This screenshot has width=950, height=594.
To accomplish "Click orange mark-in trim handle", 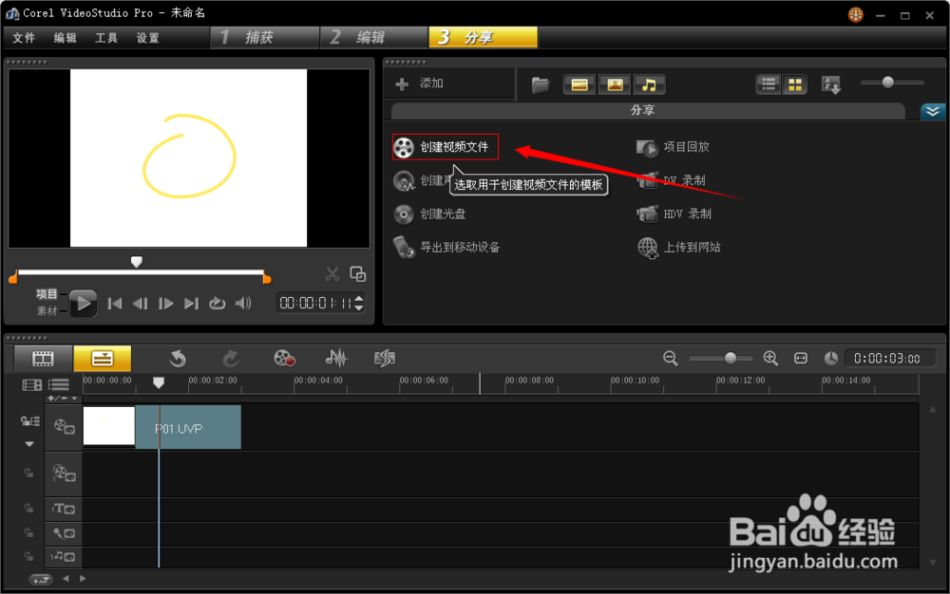I will 13,278.
